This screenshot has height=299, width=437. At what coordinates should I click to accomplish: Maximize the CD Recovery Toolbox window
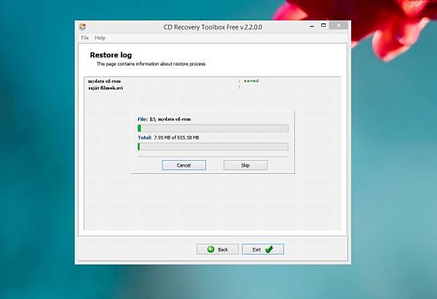pos(323,25)
